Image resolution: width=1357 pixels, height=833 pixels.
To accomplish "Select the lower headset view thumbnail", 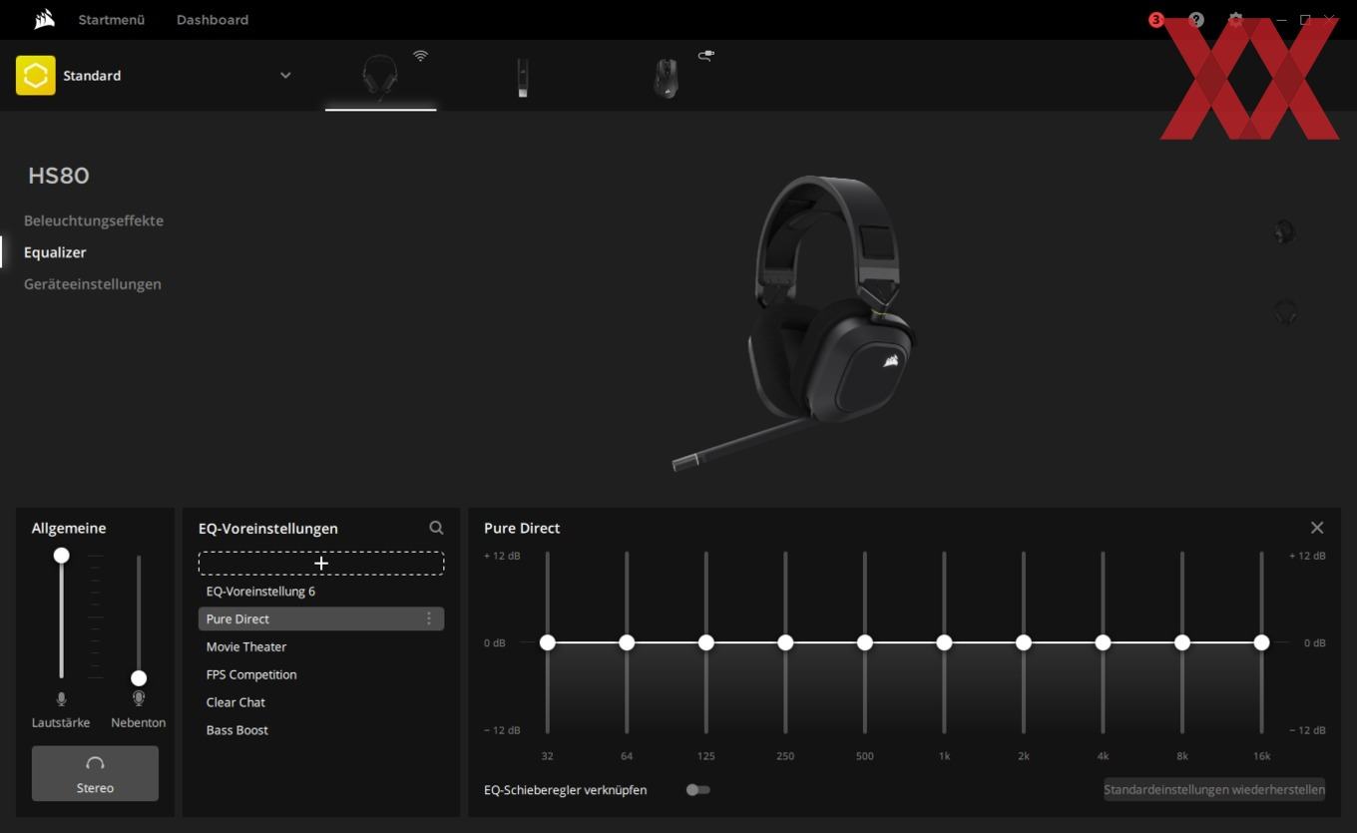I will (x=1285, y=312).
